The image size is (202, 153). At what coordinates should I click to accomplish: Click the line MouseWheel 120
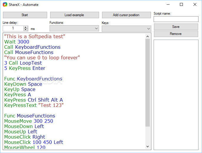tap(25, 147)
